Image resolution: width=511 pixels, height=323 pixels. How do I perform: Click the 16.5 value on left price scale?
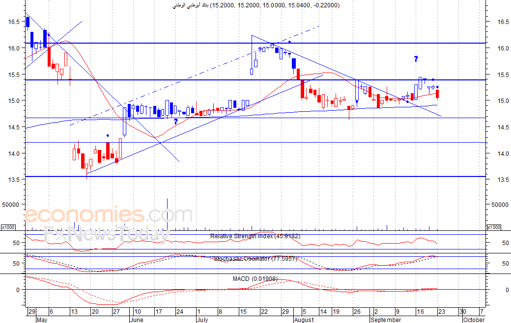click(14, 22)
